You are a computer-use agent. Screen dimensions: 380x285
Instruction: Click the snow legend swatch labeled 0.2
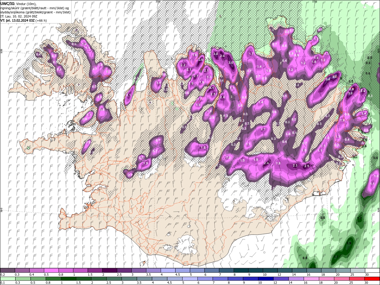click(7, 270)
